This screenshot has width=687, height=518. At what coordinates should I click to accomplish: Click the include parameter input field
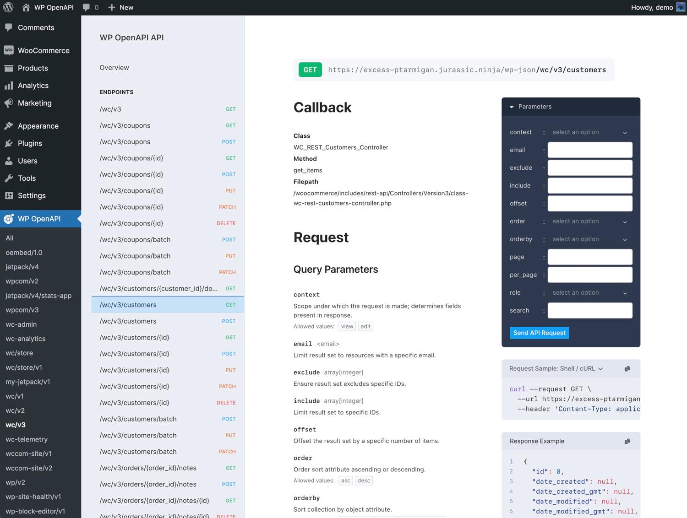pyautogui.click(x=590, y=186)
